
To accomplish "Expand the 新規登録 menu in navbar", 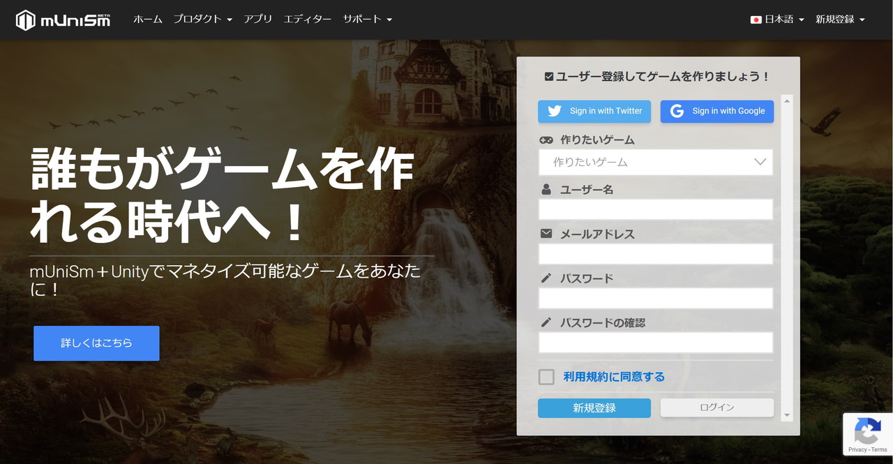I will pos(840,20).
